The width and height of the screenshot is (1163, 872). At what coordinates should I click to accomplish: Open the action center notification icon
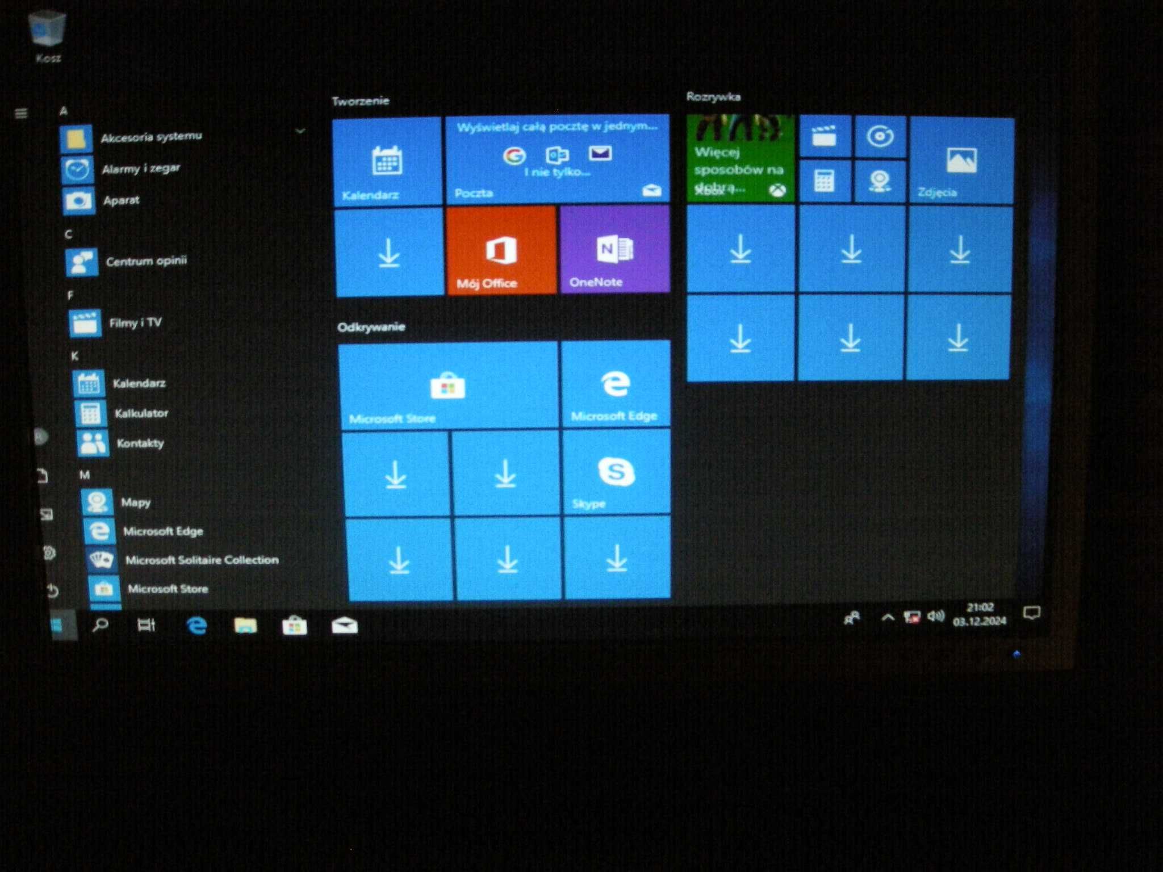[1031, 613]
